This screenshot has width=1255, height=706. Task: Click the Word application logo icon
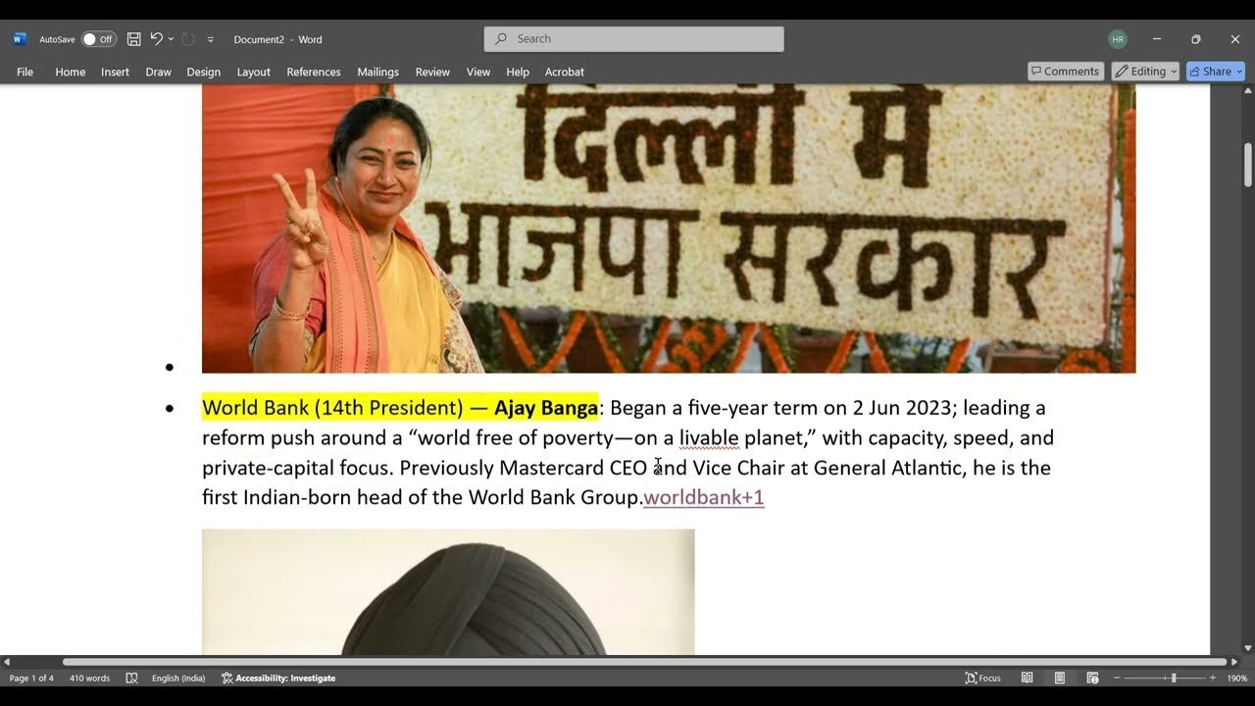coord(20,39)
